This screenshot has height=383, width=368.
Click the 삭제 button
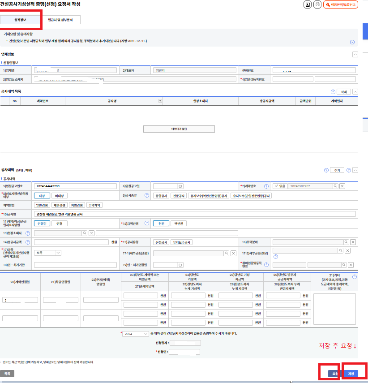tap(343, 92)
